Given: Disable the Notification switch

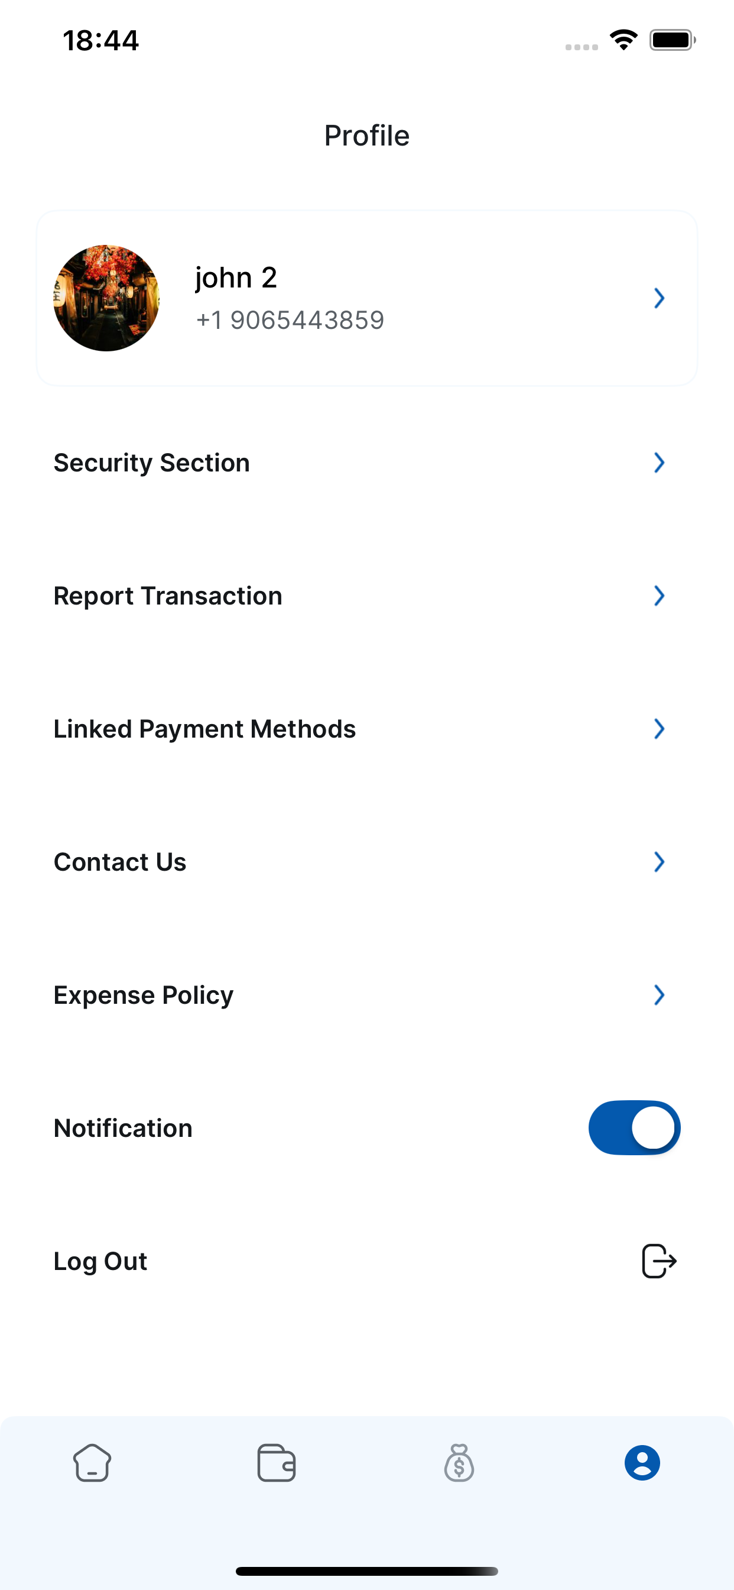Looking at the screenshot, I should (x=634, y=1127).
